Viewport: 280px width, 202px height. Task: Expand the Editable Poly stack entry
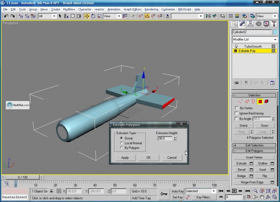coord(235,51)
